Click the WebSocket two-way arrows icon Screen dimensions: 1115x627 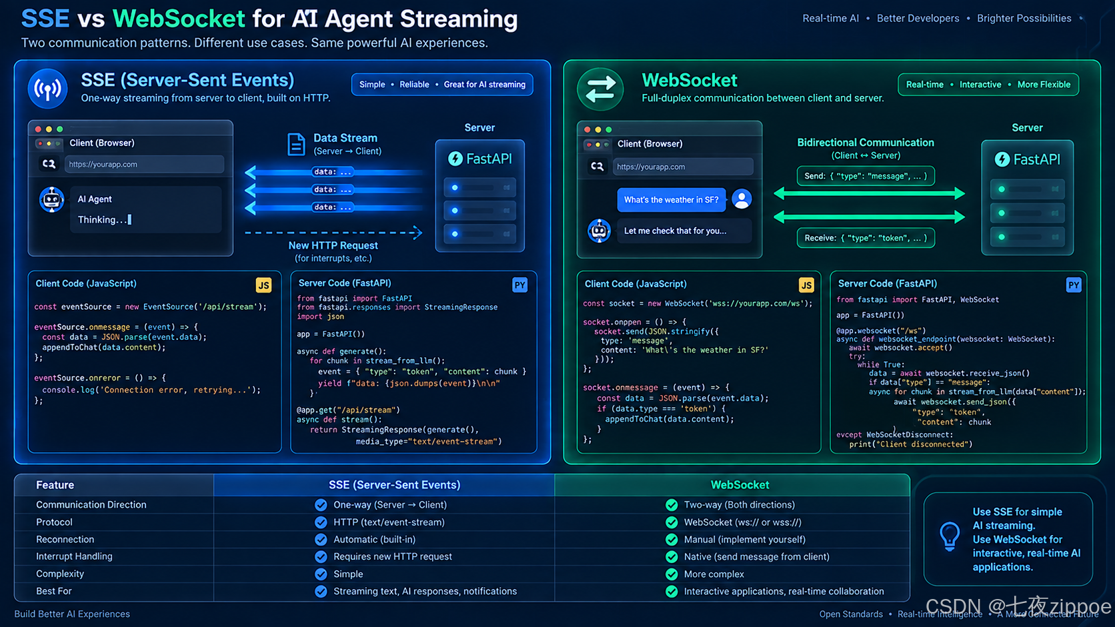point(600,89)
